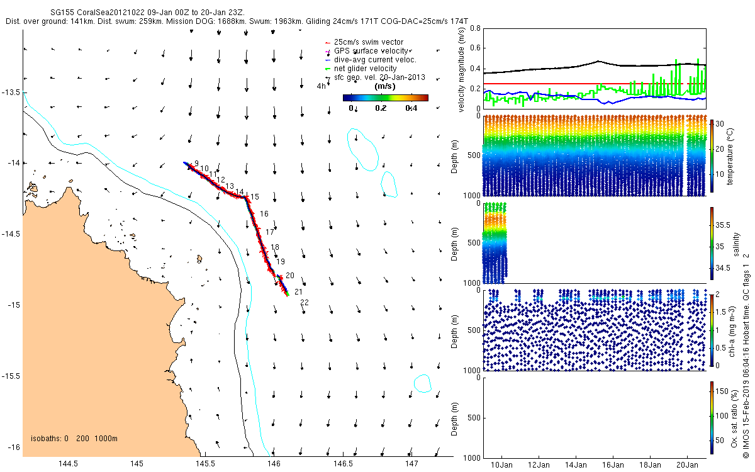Click the '4h' label beside the legend
Screen dimensions: 755x472
[x=321, y=86]
